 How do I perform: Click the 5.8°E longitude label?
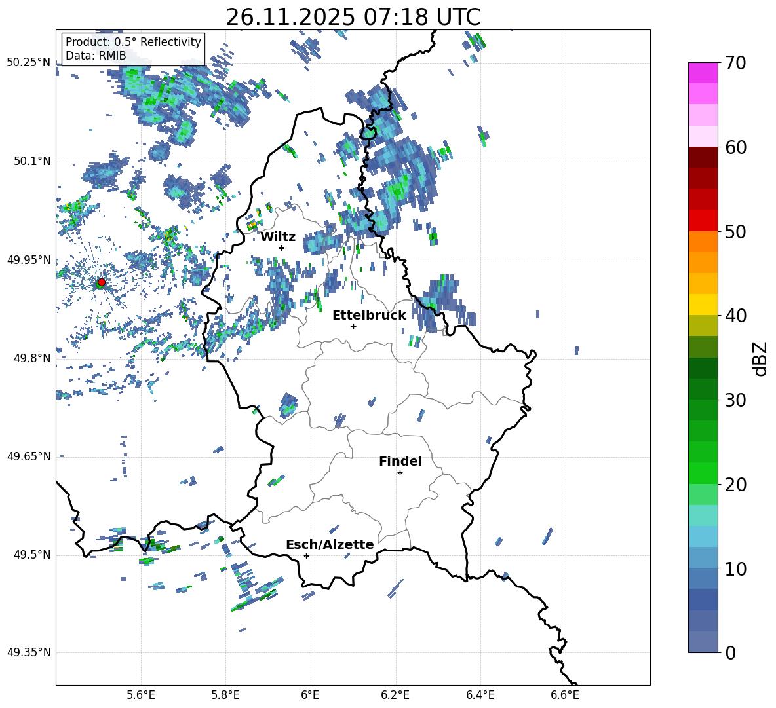click(225, 695)
